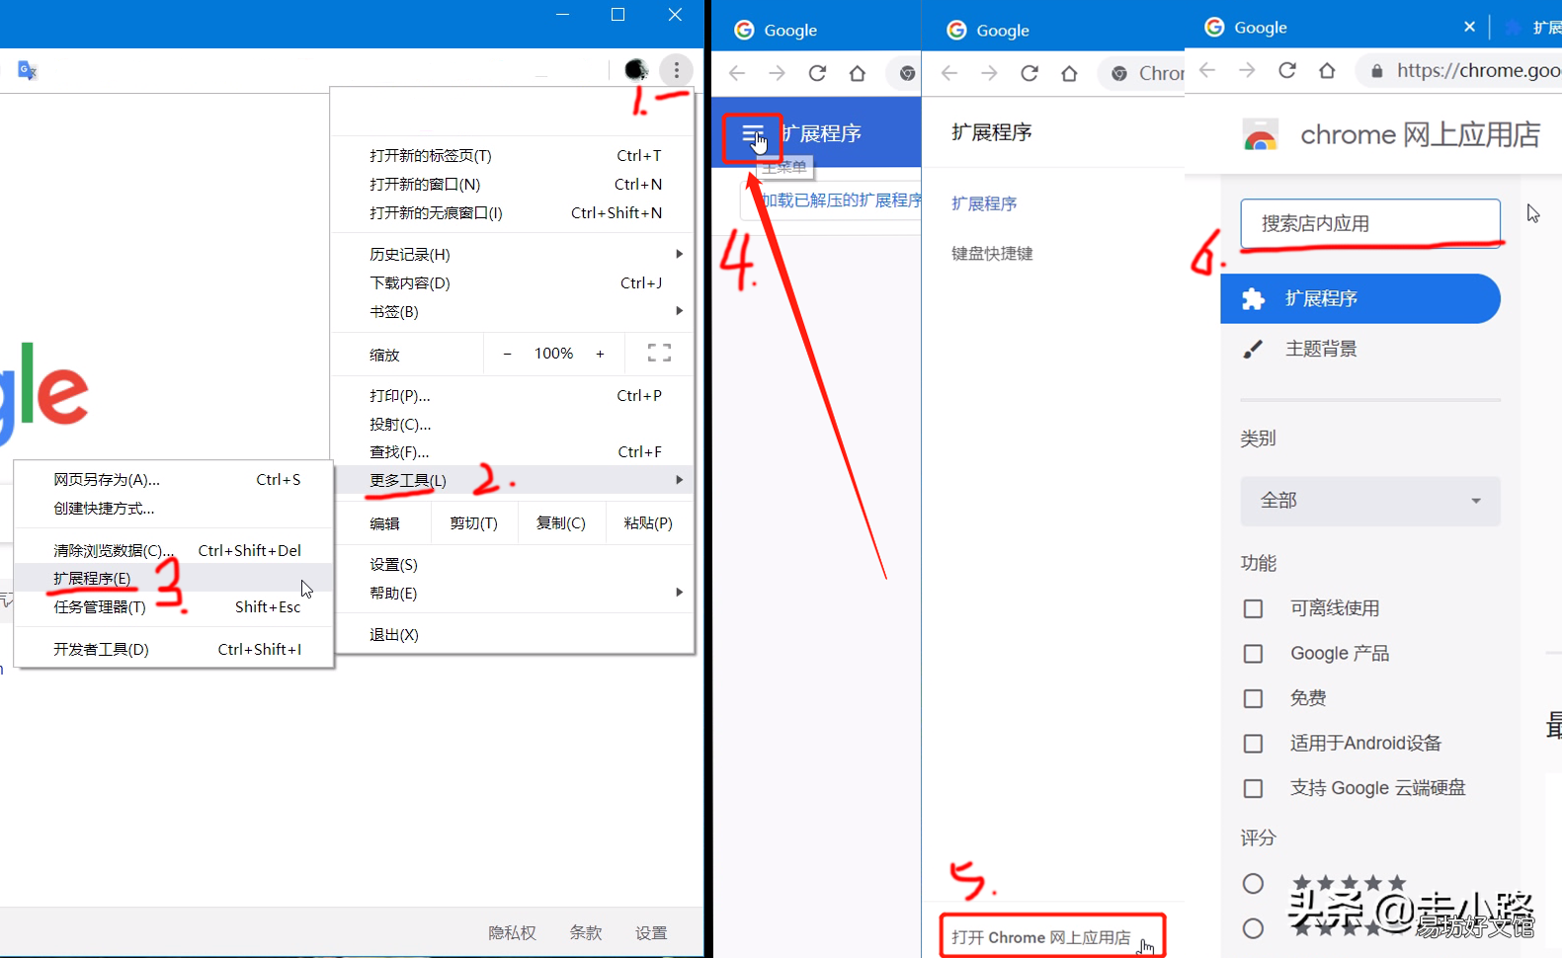
Task: Expand 帮助(E) submenu
Action: click(514, 593)
